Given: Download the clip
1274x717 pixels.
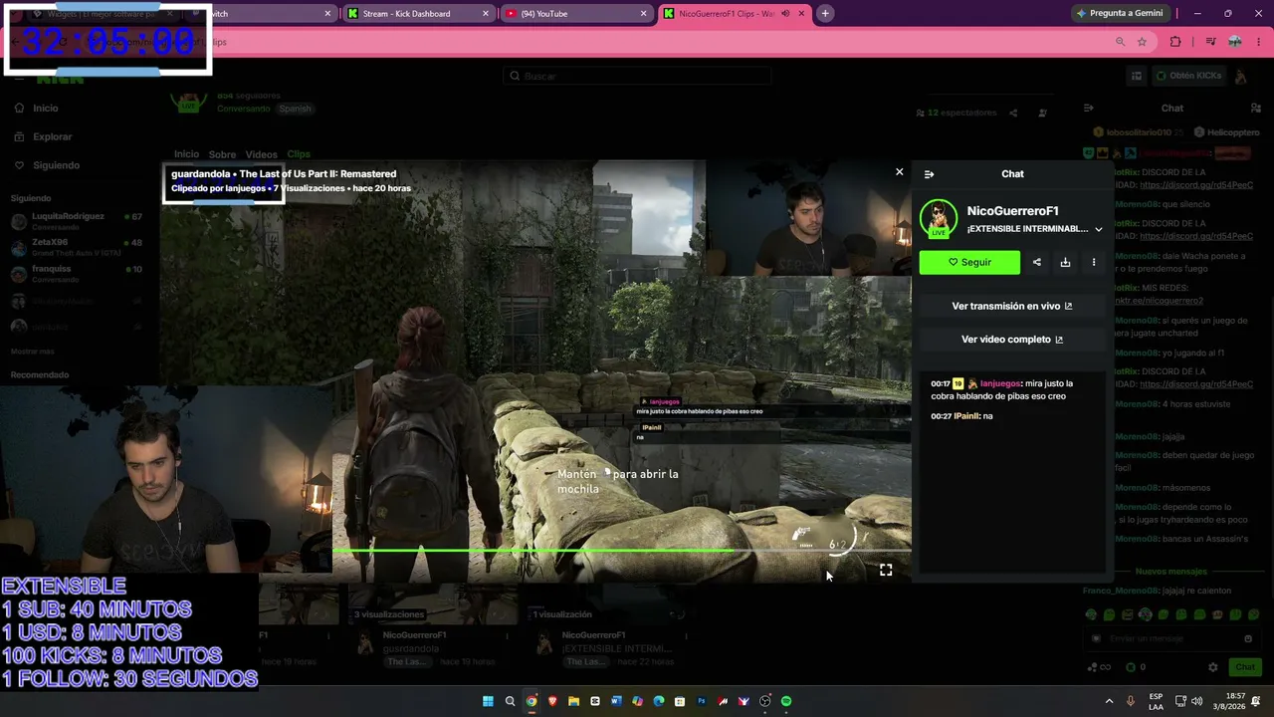Looking at the screenshot, I should 1065,262.
